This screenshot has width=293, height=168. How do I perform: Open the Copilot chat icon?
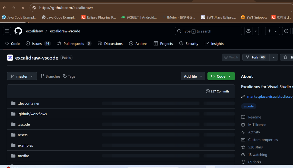pyautogui.click(x=249, y=31)
